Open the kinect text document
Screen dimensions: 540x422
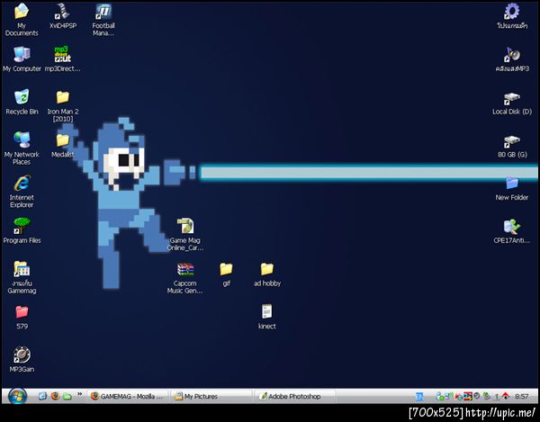(x=267, y=317)
